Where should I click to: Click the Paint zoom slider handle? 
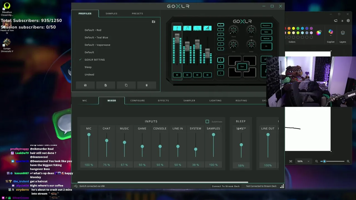pos(324,161)
